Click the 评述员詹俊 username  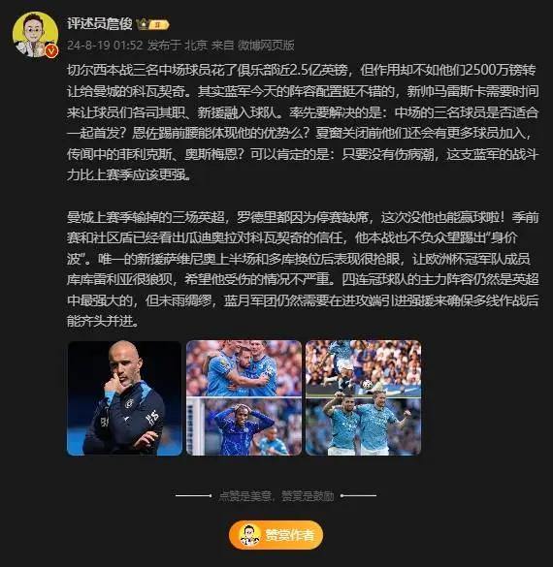100,24
